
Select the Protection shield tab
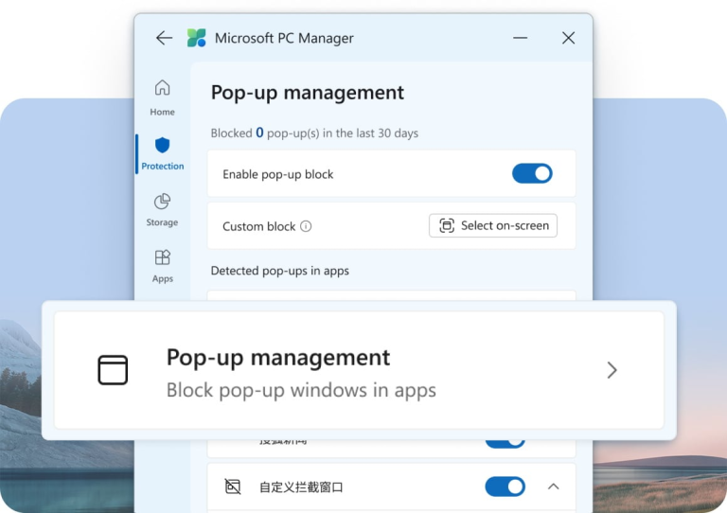coord(162,154)
